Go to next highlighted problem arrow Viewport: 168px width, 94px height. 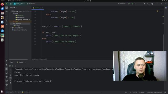(x=163, y=11)
